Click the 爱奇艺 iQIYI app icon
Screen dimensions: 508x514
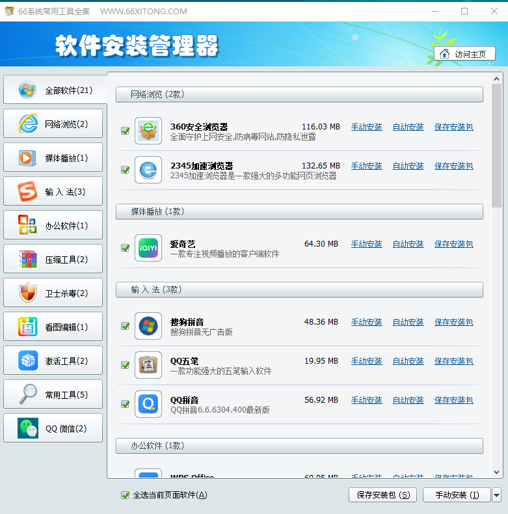[148, 248]
